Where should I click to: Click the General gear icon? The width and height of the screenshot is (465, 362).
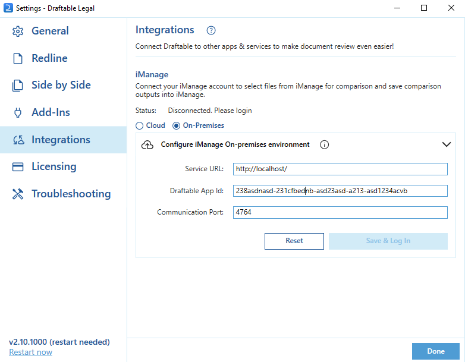click(18, 31)
